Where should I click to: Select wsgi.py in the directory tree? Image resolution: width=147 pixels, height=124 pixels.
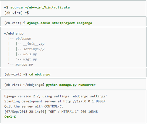30,59
